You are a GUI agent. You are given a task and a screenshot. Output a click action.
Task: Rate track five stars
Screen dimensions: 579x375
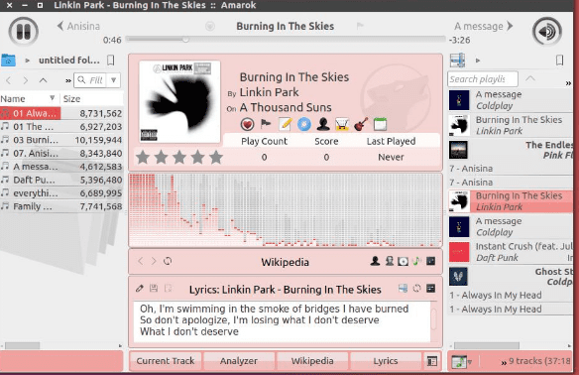pyautogui.click(x=216, y=158)
